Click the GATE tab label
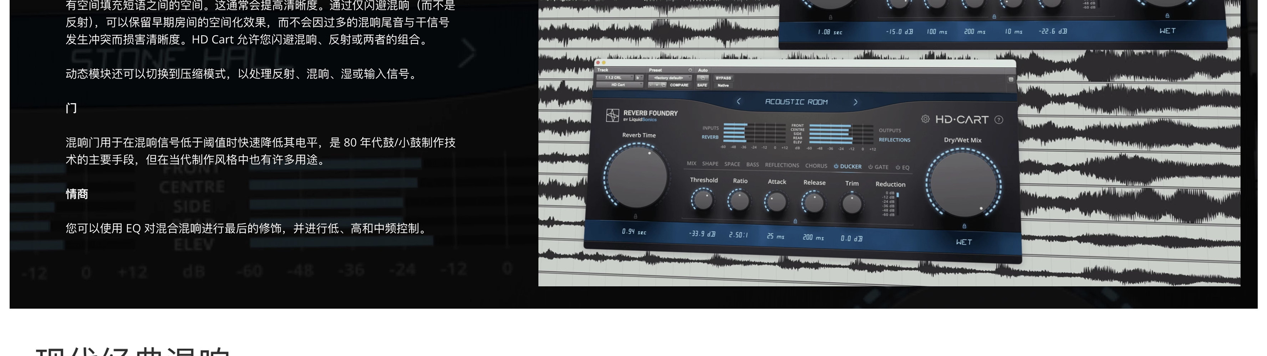The height and width of the screenshot is (356, 1267). pos(881,167)
